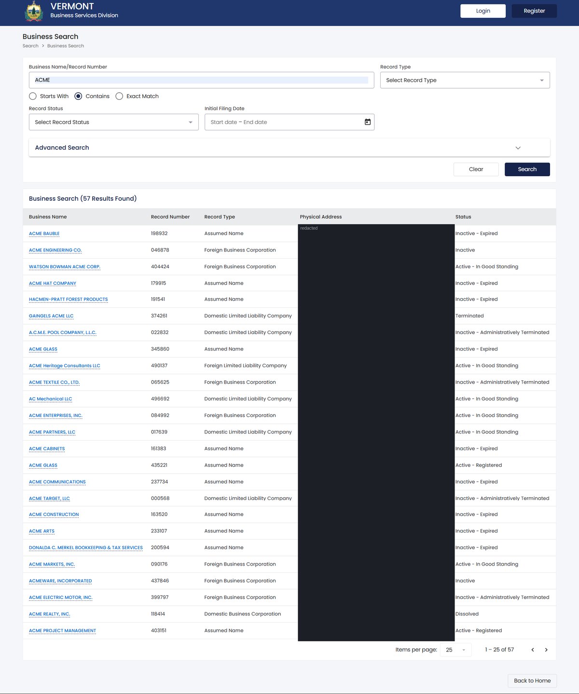Select the Contains radio option
Image resolution: width=579 pixels, height=694 pixels.
coord(78,96)
